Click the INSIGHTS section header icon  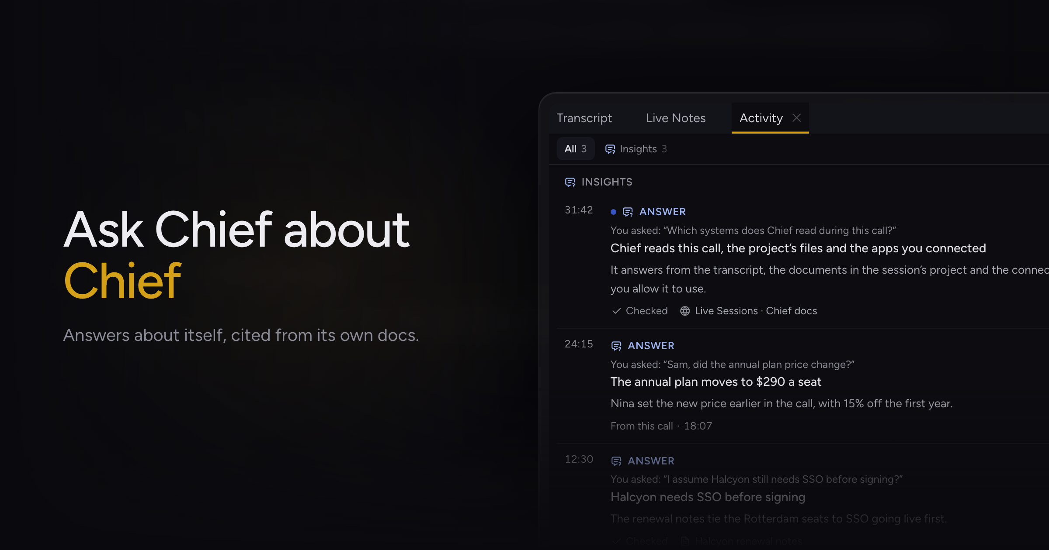coord(570,182)
